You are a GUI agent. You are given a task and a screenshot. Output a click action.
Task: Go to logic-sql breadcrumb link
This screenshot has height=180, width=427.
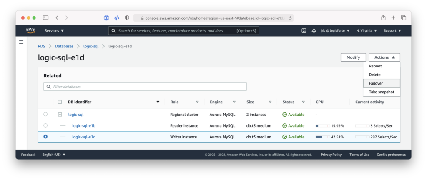[x=91, y=46]
